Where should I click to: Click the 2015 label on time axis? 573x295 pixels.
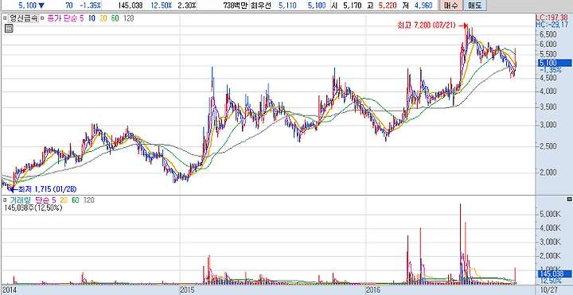(x=188, y=289)
